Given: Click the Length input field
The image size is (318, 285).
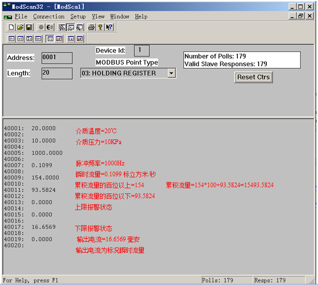Looking at the screenshot, I should (56, 73).
